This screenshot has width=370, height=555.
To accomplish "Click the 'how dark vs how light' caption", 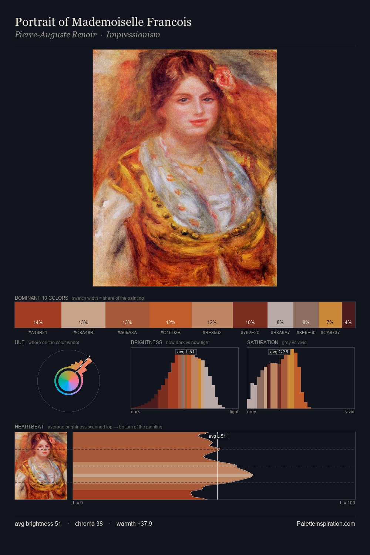I will click(x=188, y=343).
